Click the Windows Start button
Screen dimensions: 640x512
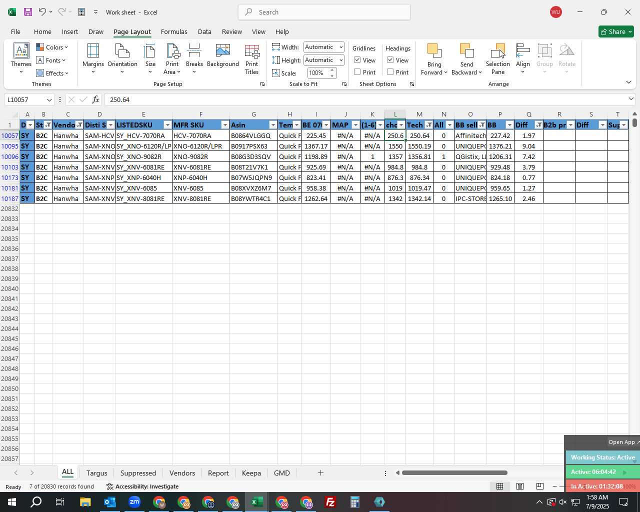12,502
